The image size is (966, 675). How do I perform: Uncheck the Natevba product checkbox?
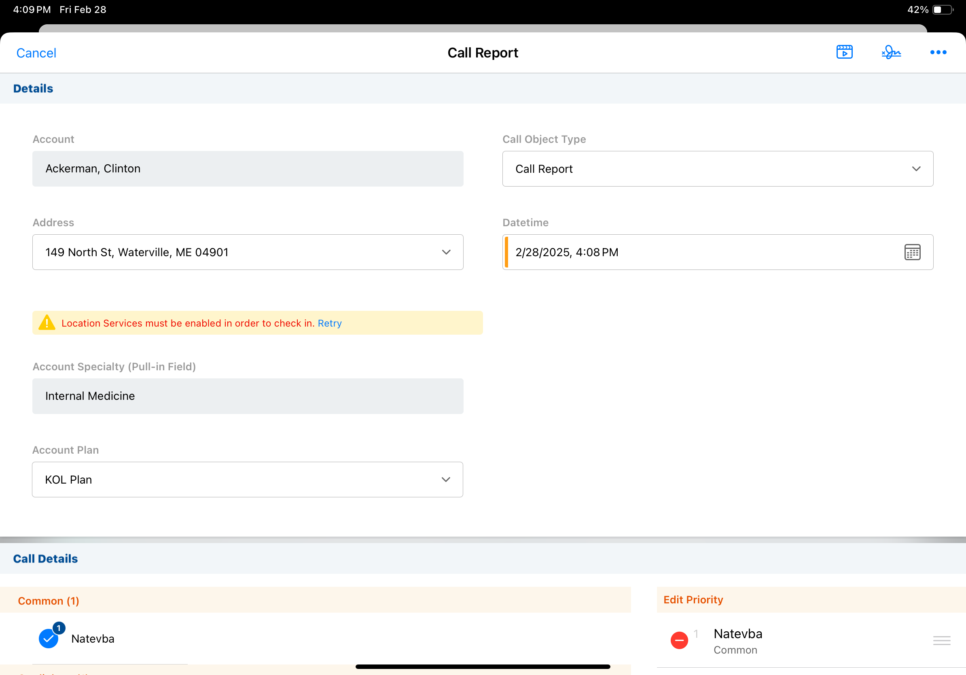click(x=49, y=638)
